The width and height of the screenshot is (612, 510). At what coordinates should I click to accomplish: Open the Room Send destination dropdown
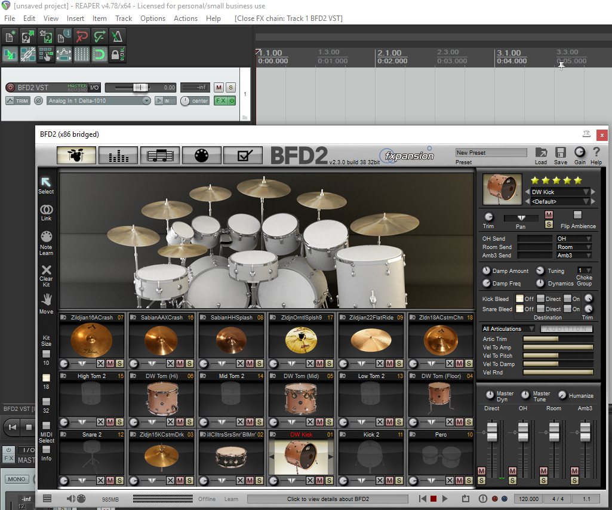574,247
